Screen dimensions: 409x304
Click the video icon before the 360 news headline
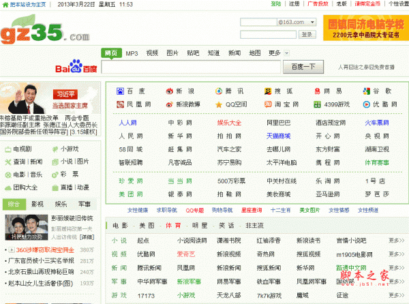click(x=12, y=250)
